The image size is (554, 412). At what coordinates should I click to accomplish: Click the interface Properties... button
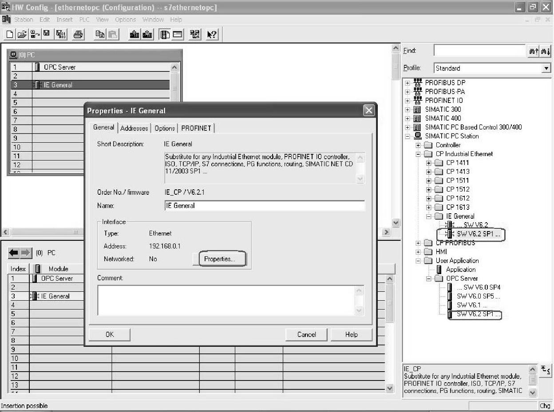pos(219,259)
